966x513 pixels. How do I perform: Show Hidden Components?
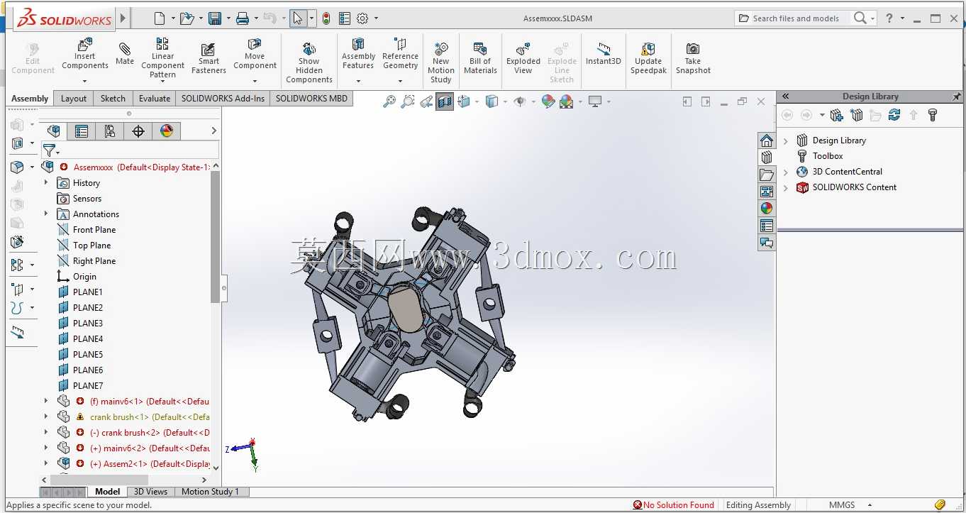(x=309, y=62)
